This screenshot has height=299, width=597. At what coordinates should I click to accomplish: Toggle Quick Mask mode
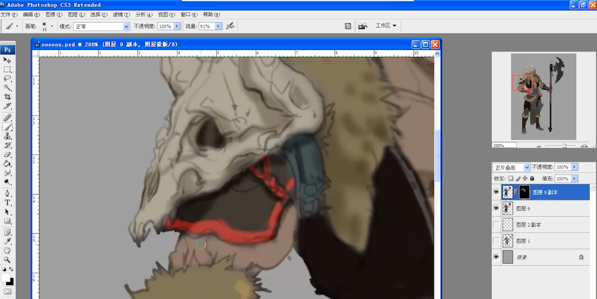coord(7,292)
